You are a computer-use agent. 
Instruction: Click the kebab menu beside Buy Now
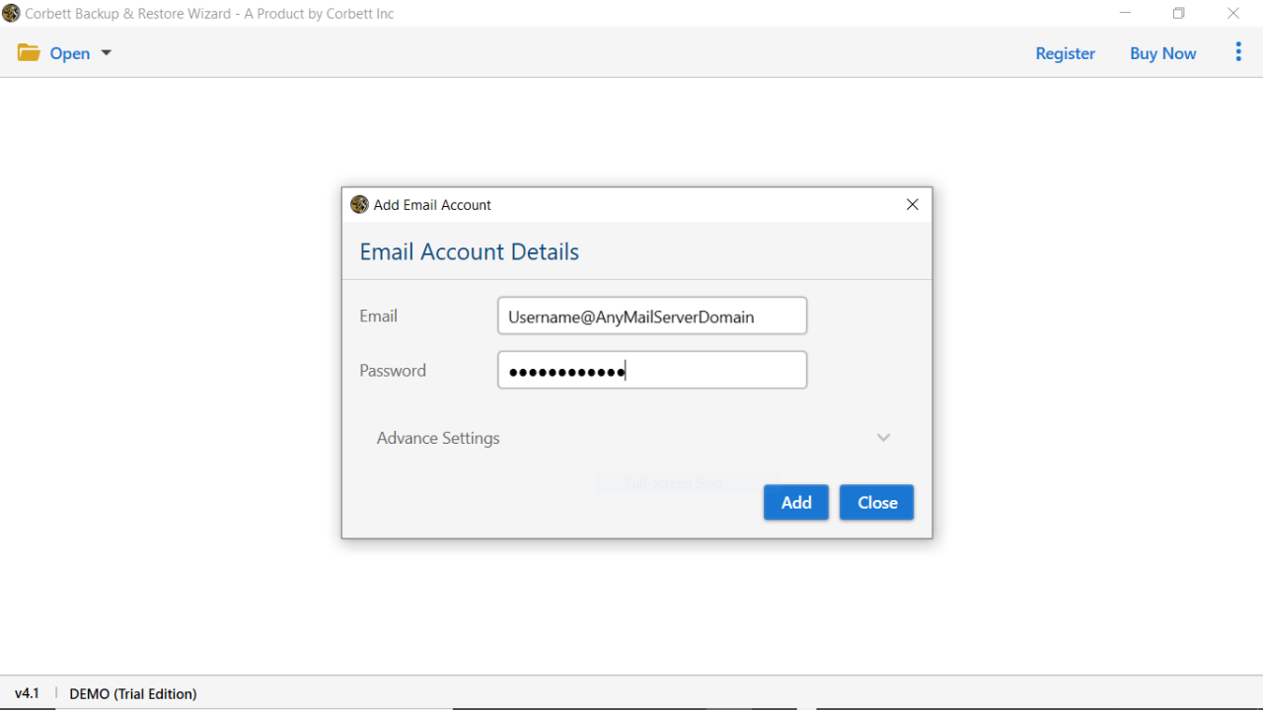pos(1238,52)
